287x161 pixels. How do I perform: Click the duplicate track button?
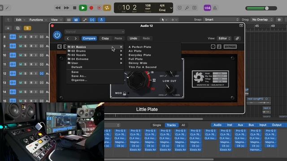(x=18, y=28)
